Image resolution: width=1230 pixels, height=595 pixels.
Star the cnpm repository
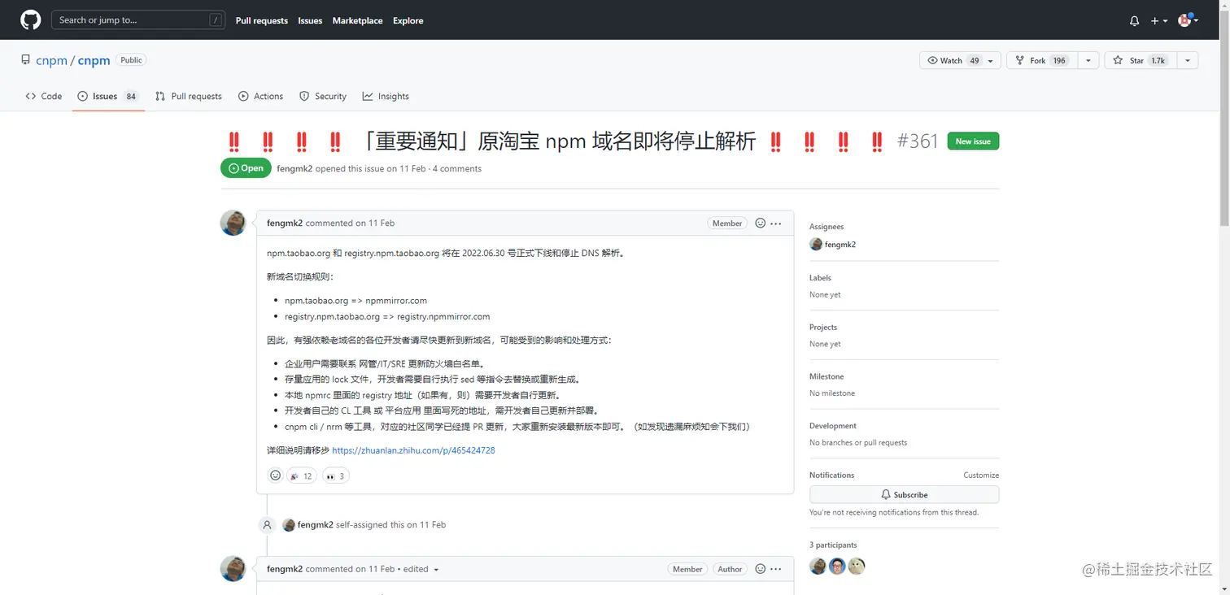tap(1140, 61)
